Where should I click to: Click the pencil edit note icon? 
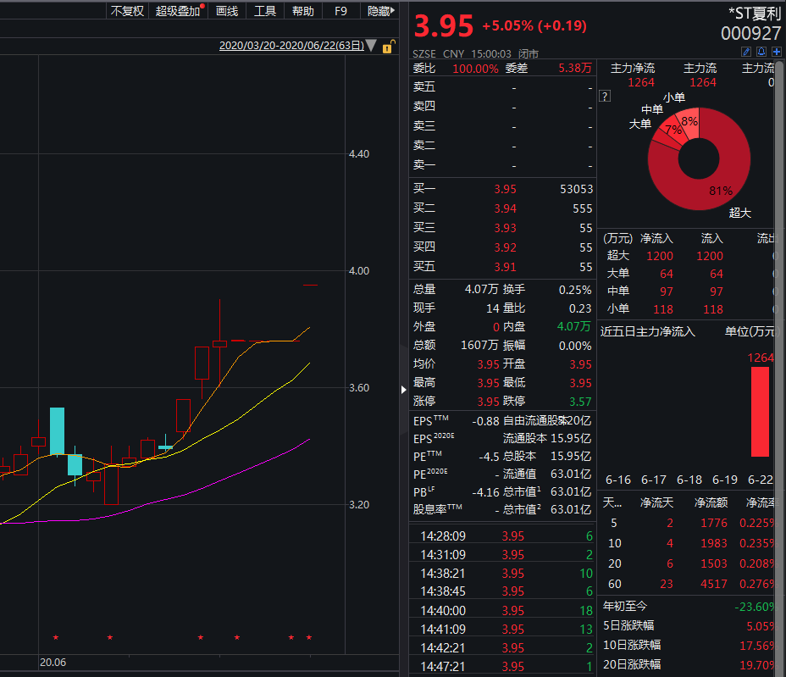click(x=746, y=51)
